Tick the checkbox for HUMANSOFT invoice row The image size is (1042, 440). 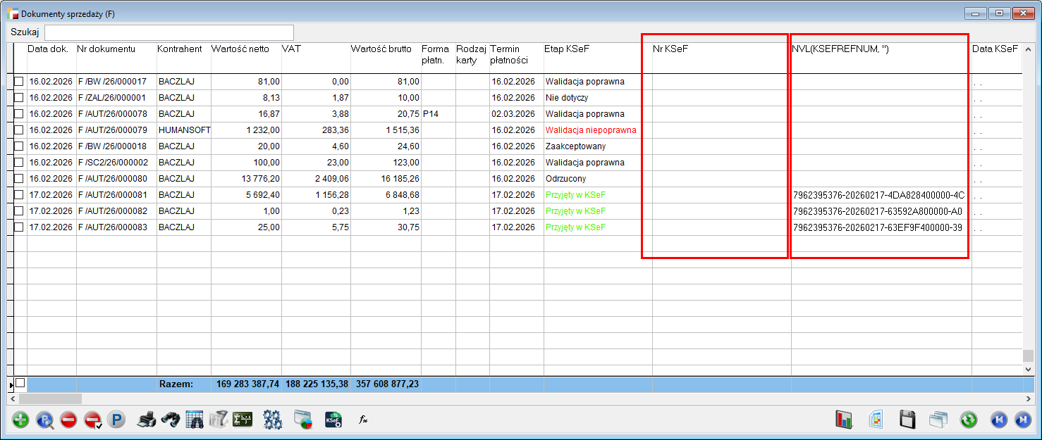tap(19, 130)
